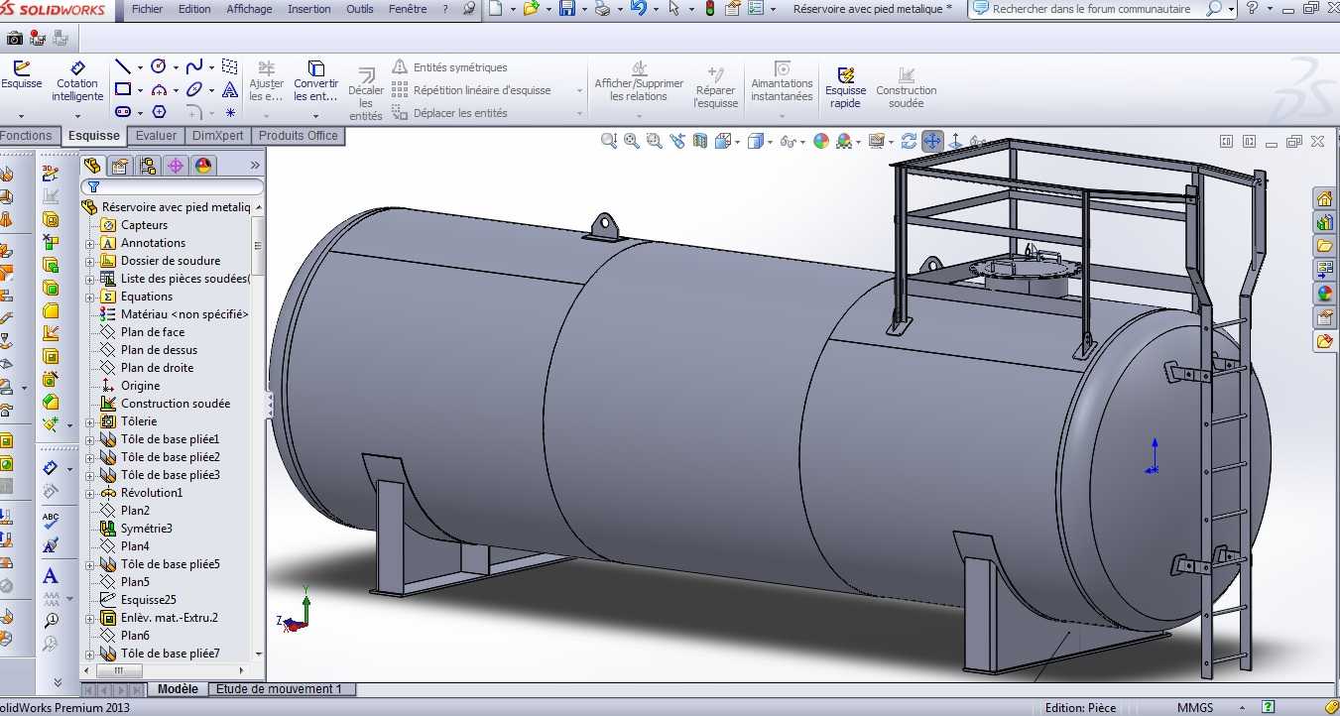Click Esquisse rapide tool
This screenshot has width=1340, height=716.
point(845,86)
